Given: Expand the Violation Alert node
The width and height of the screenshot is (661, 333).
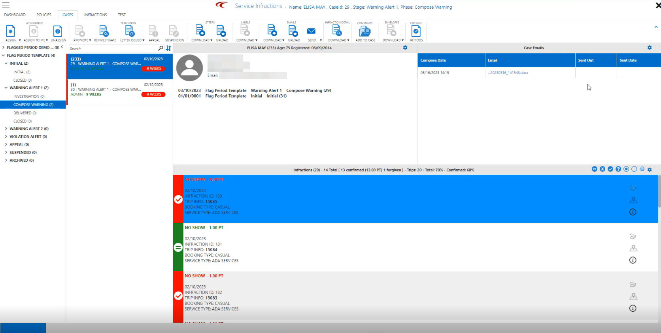Looking at the screenshot, I should 6,137.
